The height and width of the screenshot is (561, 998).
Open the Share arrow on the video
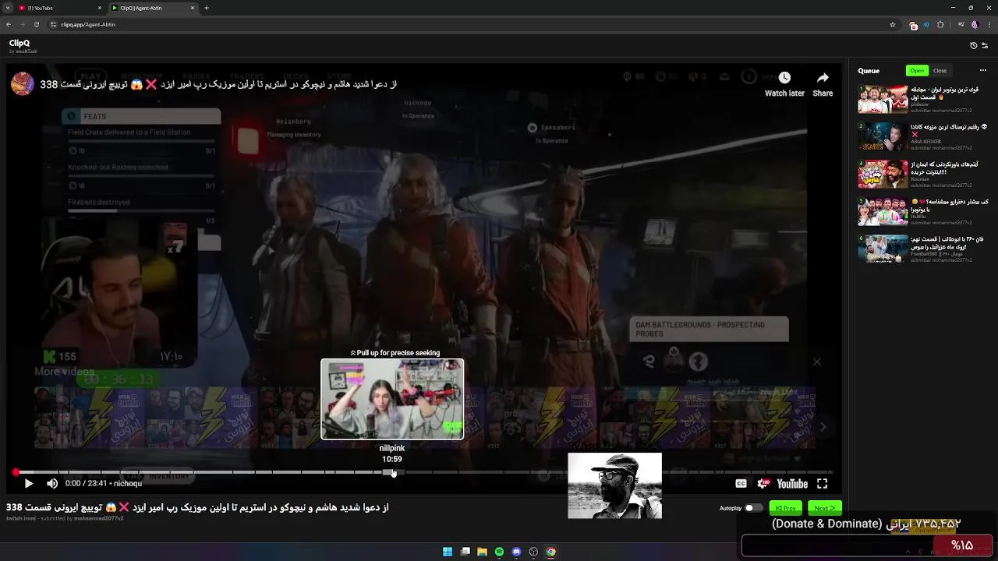click(x=823, y=84)
